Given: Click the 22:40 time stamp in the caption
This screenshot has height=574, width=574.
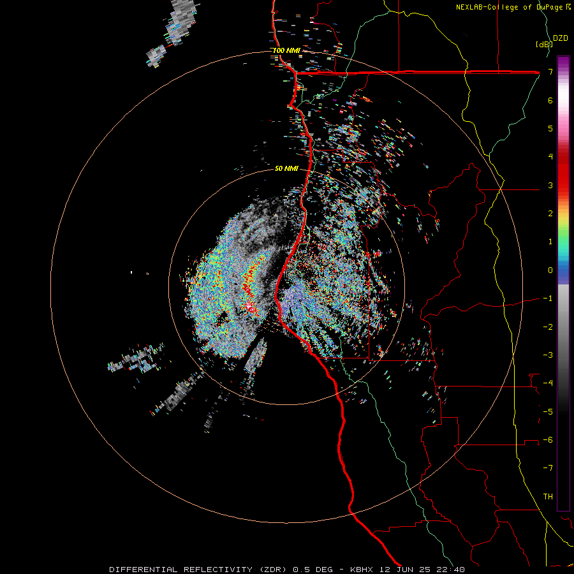Looking at the screenshot, I should pyautogui.click(x=450, y=570).
